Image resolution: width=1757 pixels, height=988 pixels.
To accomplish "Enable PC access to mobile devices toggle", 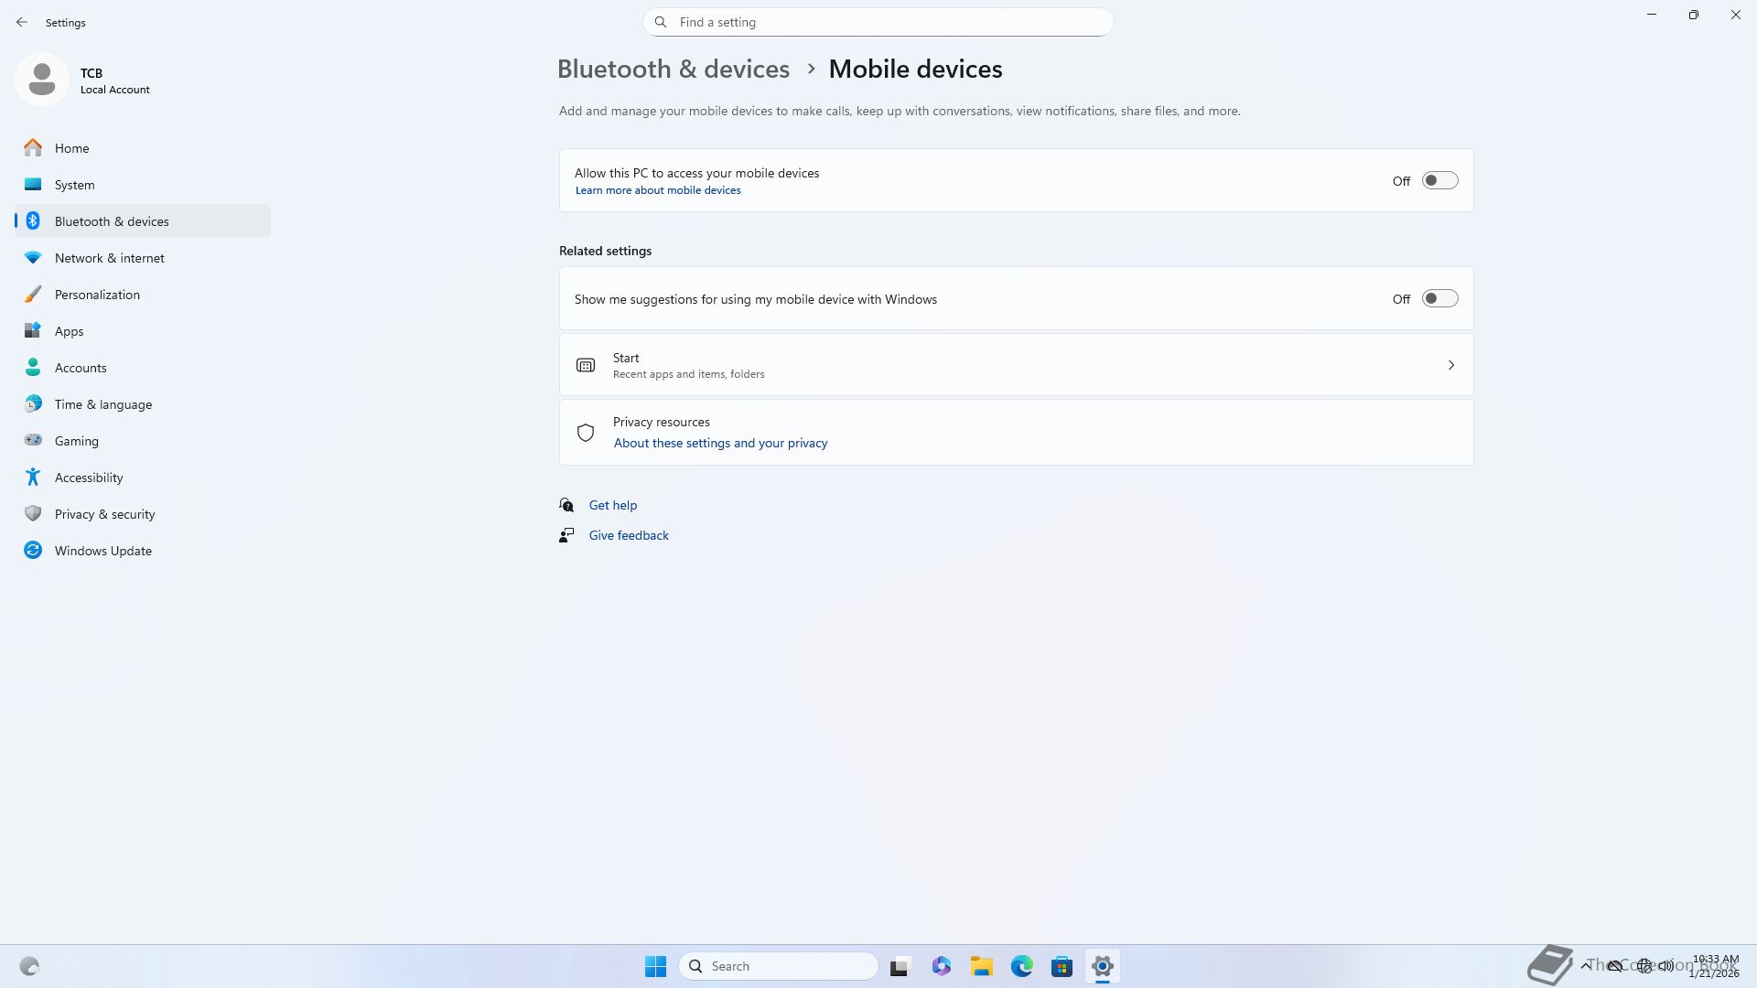I will point(1439,181).
